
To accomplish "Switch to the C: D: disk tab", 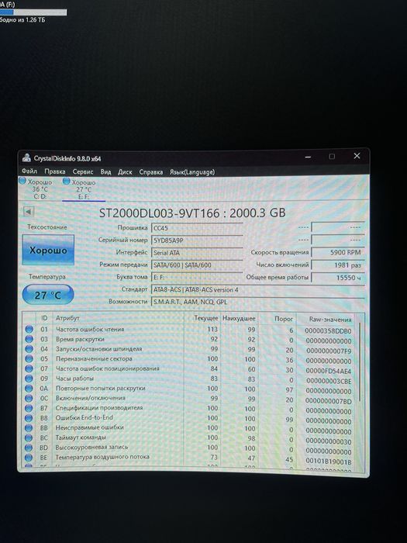I will [39, 189].
